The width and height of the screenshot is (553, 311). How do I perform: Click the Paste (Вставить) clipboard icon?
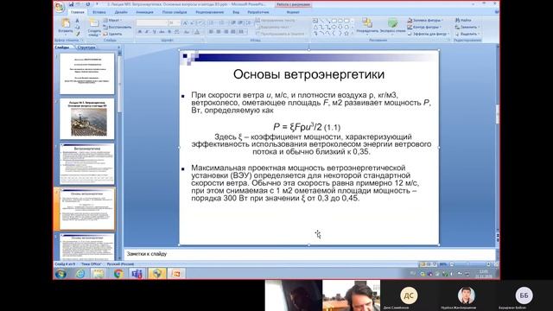tap(66, 24)
